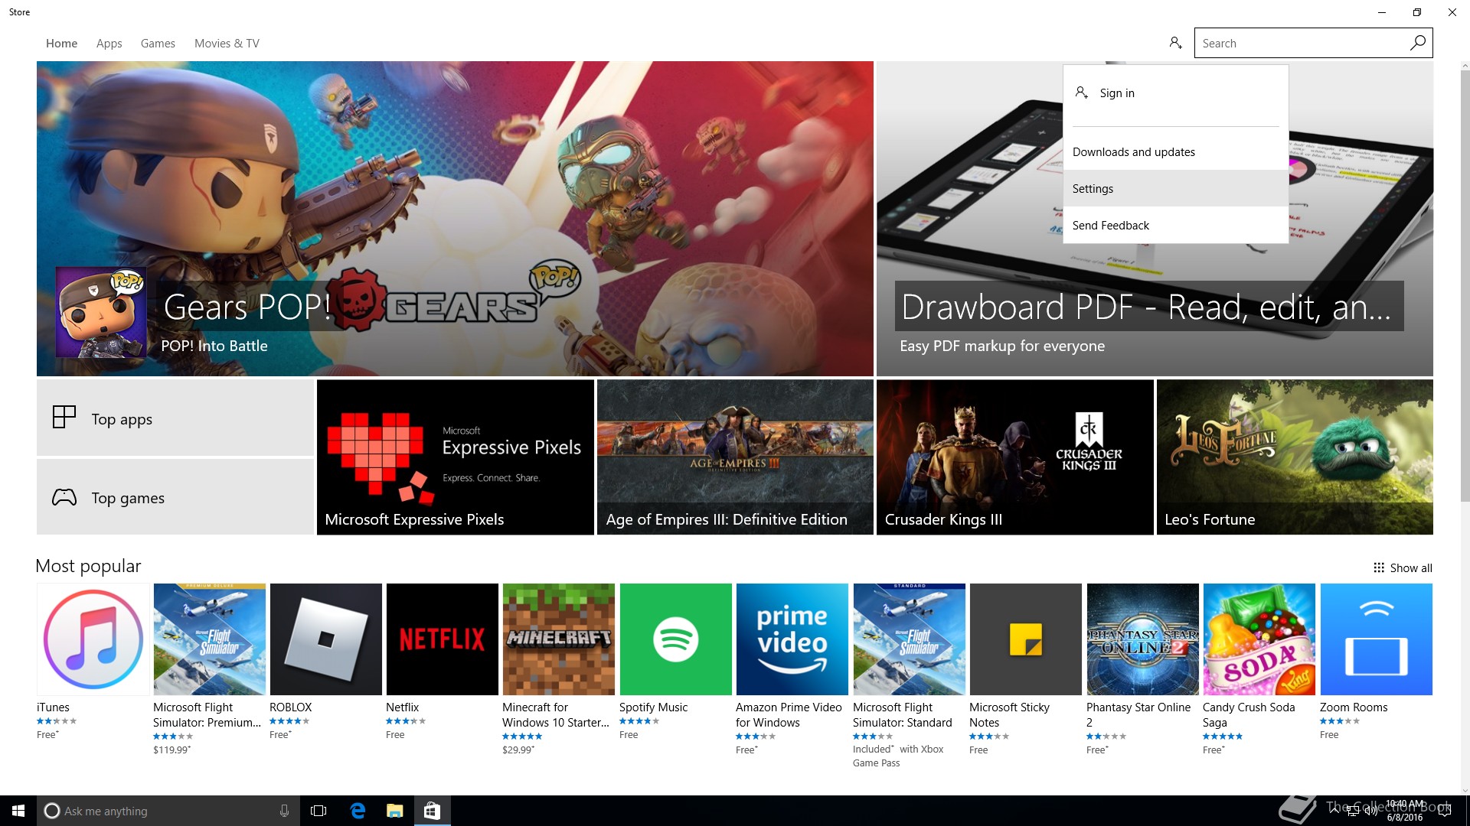Open Microsoft Expressive Pixels promo tile
Screen dimensions: 1470x826
[455, 457]
